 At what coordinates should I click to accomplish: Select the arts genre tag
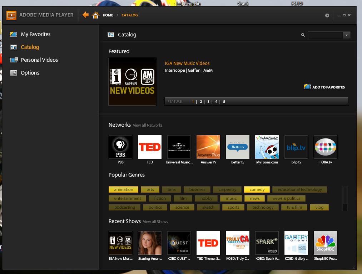(150, 189)
